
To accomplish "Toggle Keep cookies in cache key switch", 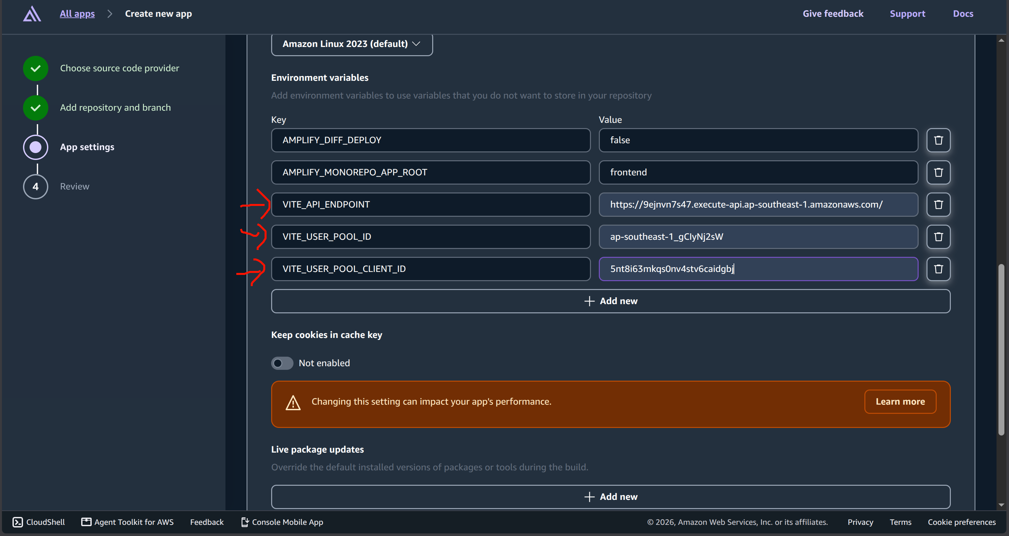I will point(282,363).
